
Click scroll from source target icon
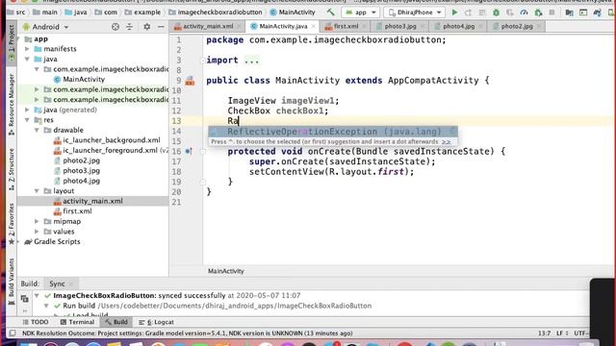tap(115, 27)
